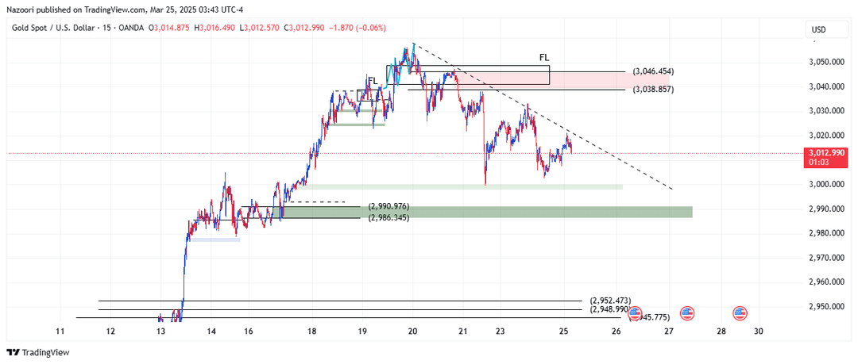Screen dimensions: 858x364
Task: Click the L3,012.570 low value
Action: [x=261, y=27]
